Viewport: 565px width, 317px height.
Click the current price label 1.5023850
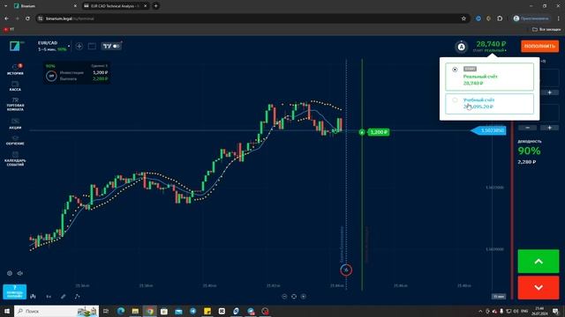pos(488,130)
